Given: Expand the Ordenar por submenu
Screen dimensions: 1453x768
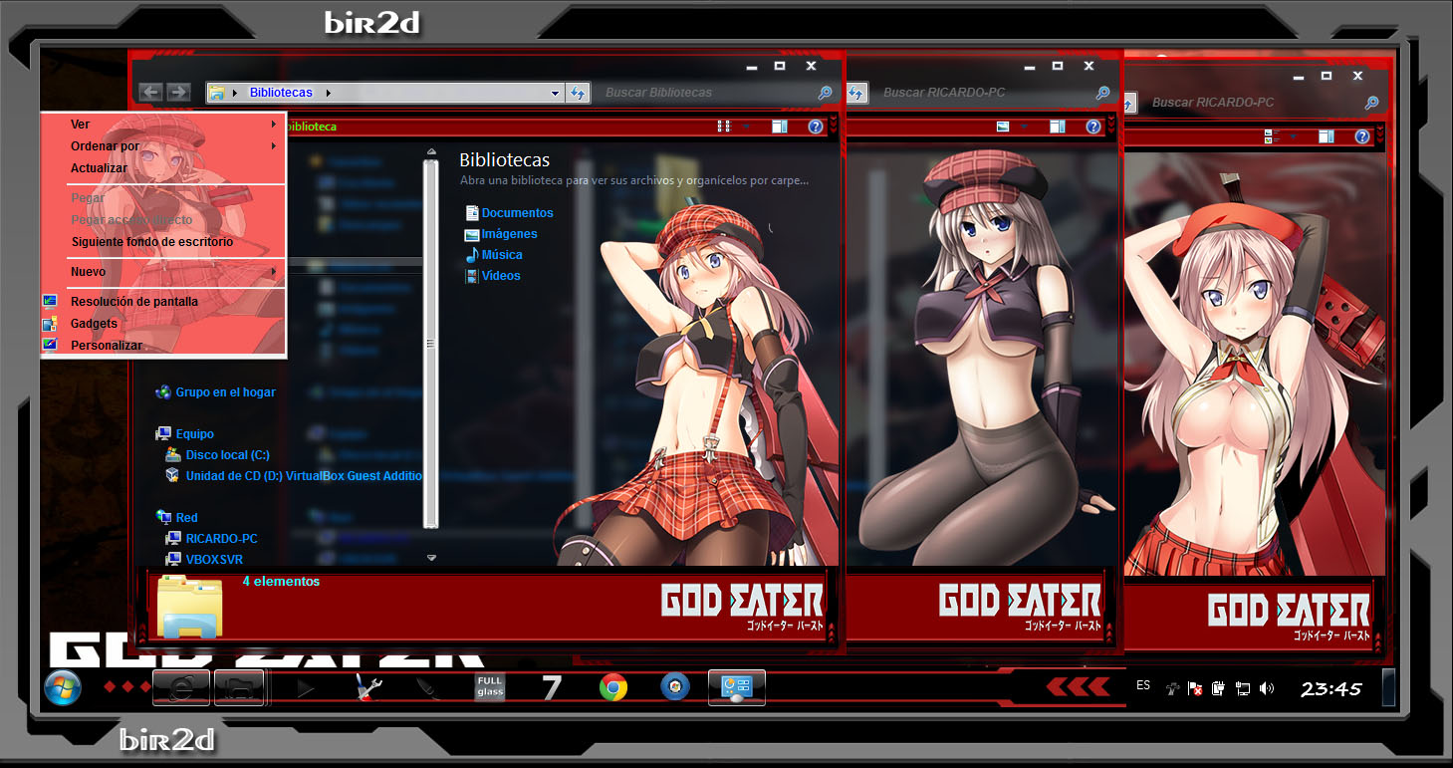Looking at the screenshot, I should [274, 146].
